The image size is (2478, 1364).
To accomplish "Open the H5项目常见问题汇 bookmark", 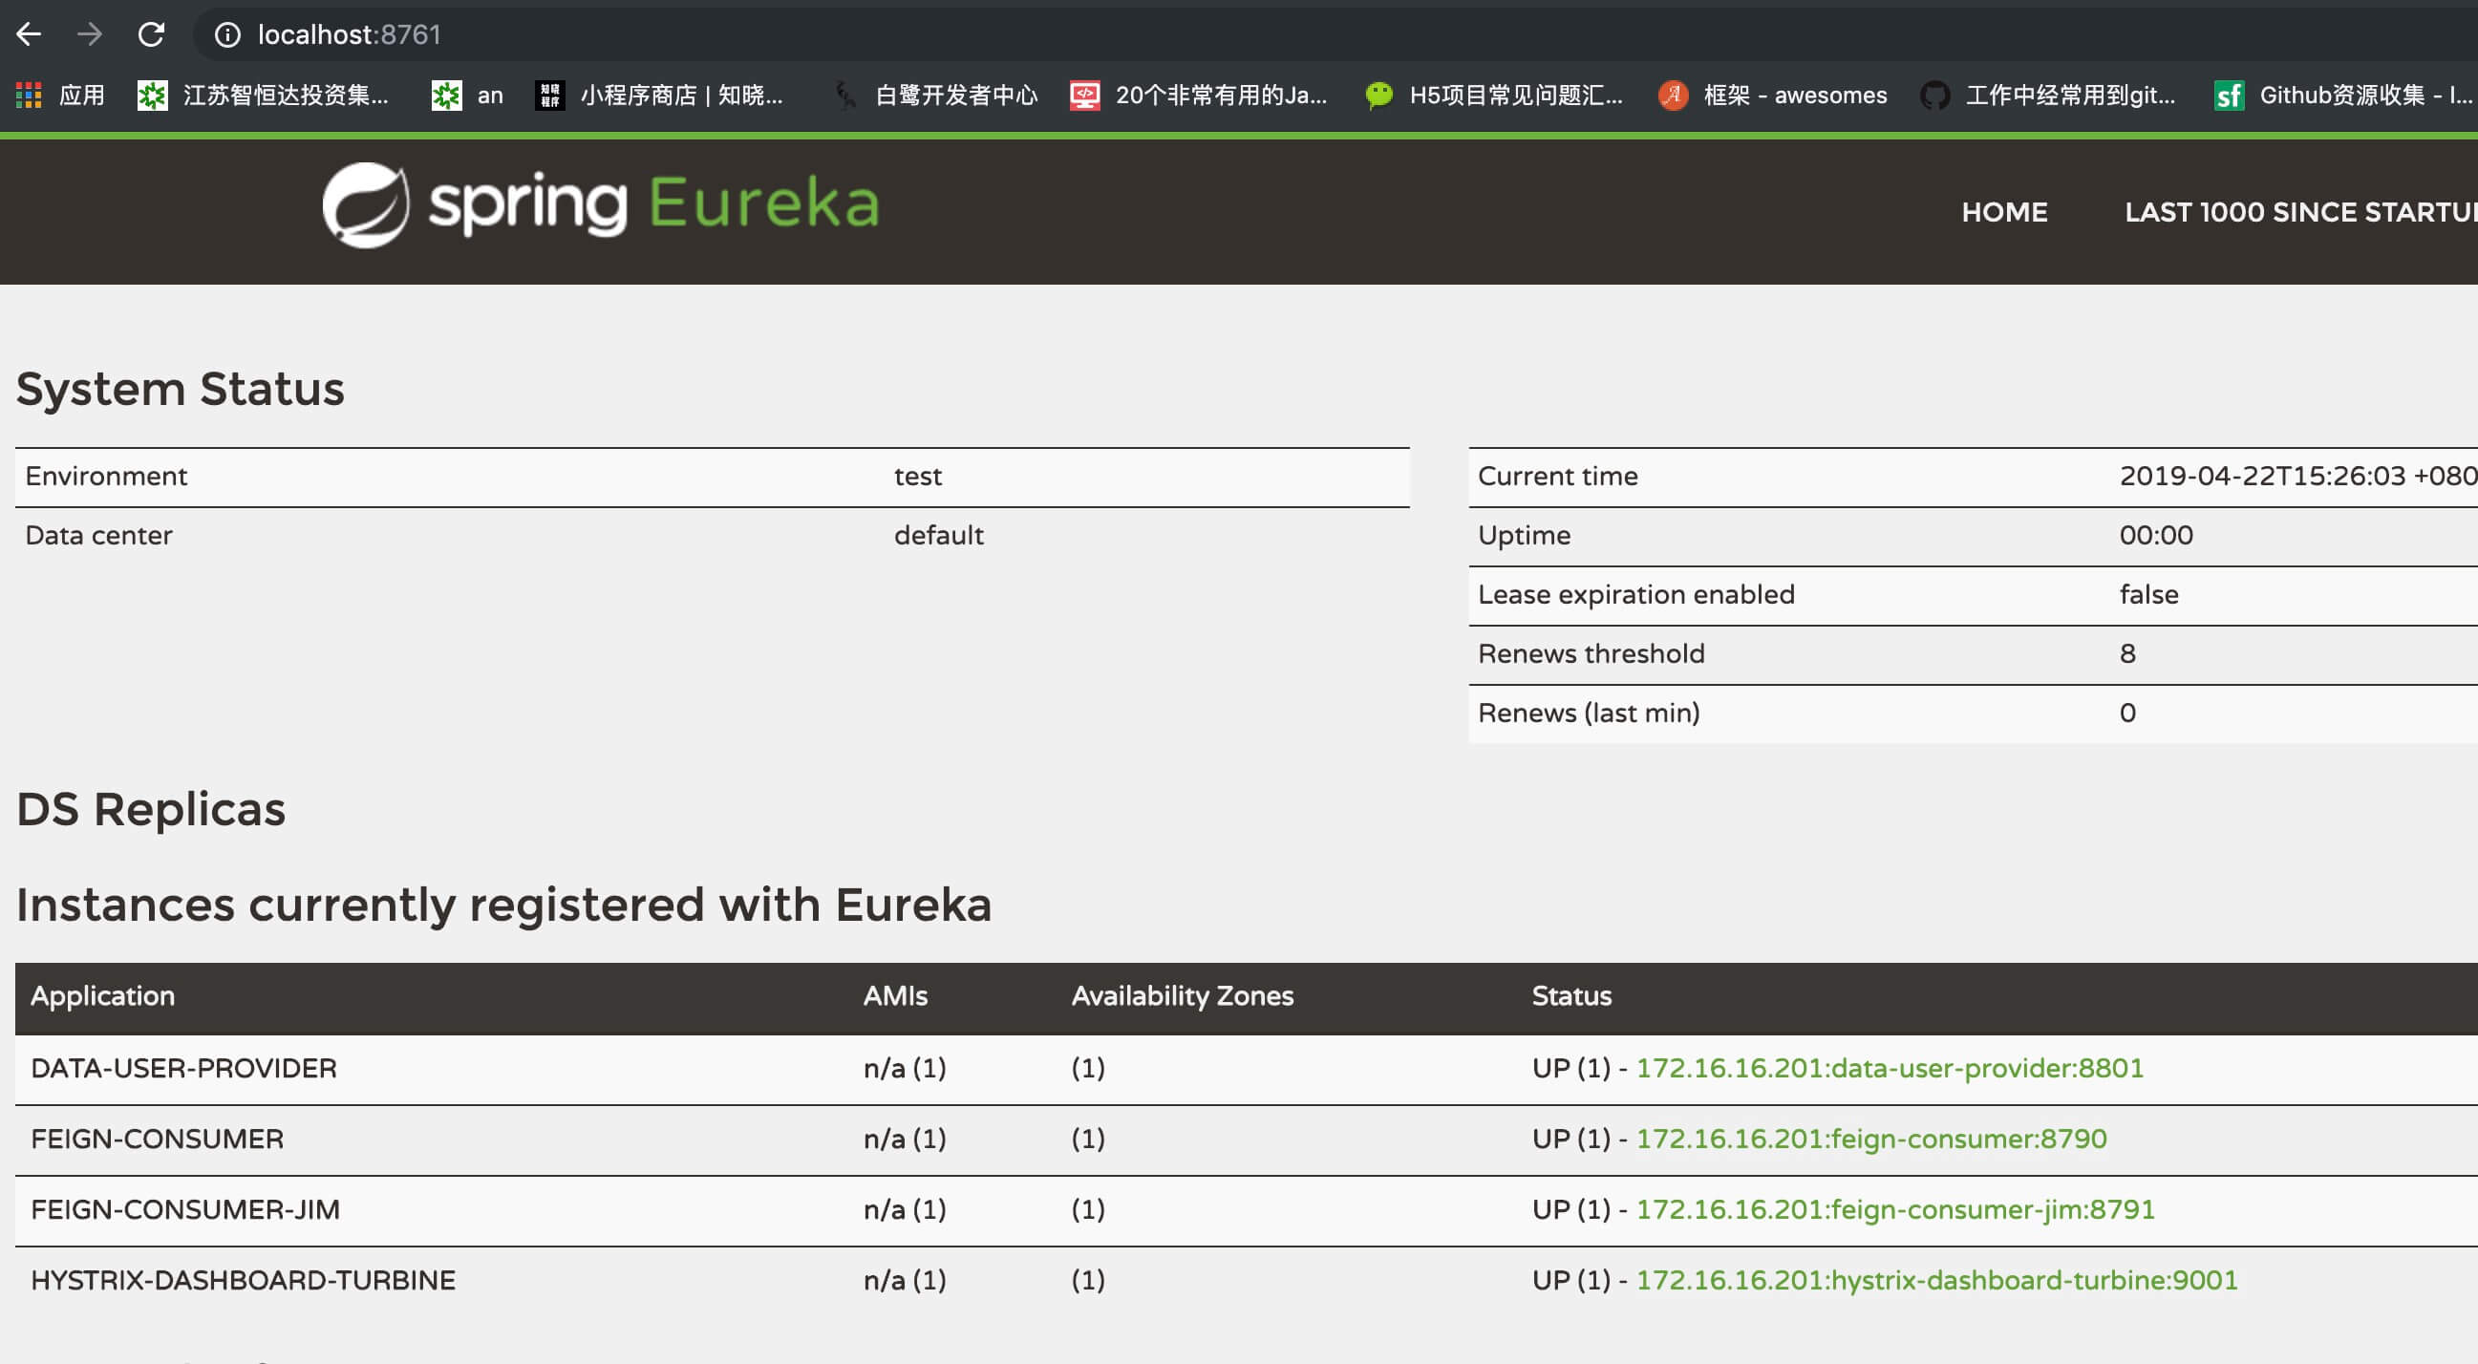I will click(x=1494, y=96).
